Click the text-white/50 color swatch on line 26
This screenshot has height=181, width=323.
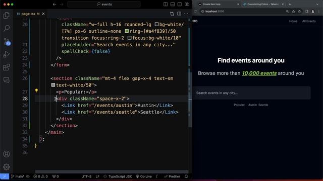(53, 85)
